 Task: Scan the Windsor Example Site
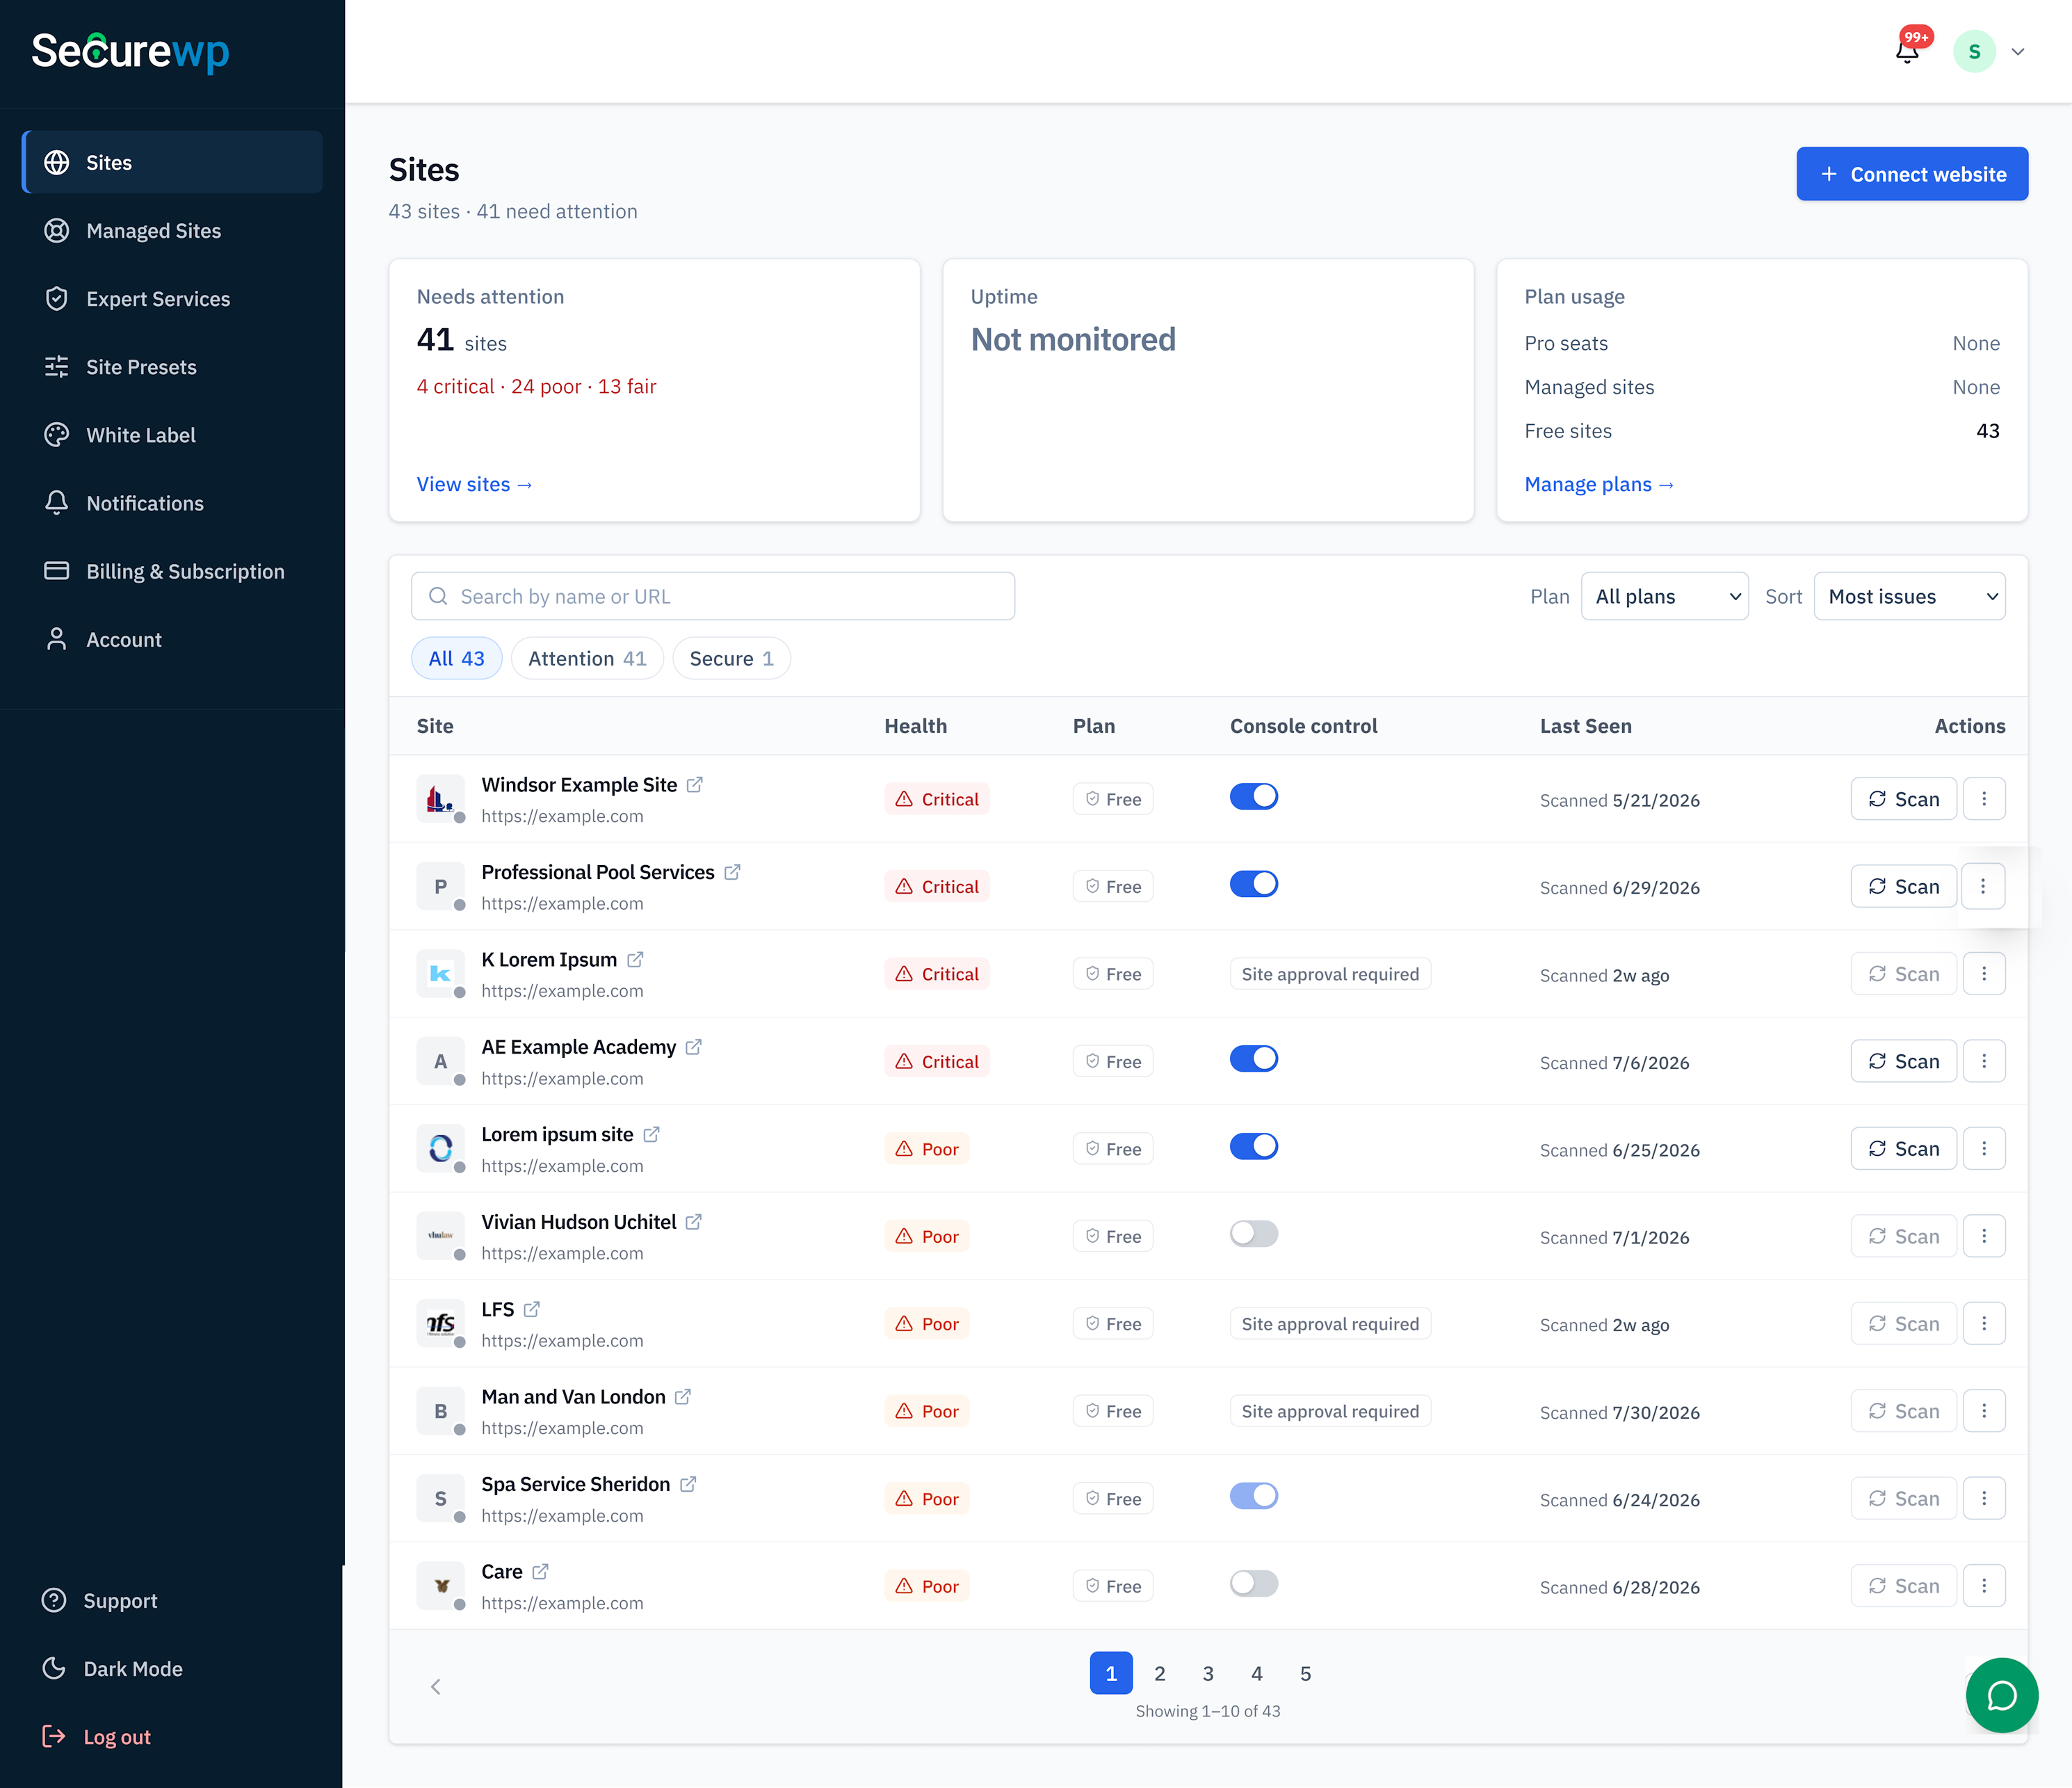pos(1903,799)
